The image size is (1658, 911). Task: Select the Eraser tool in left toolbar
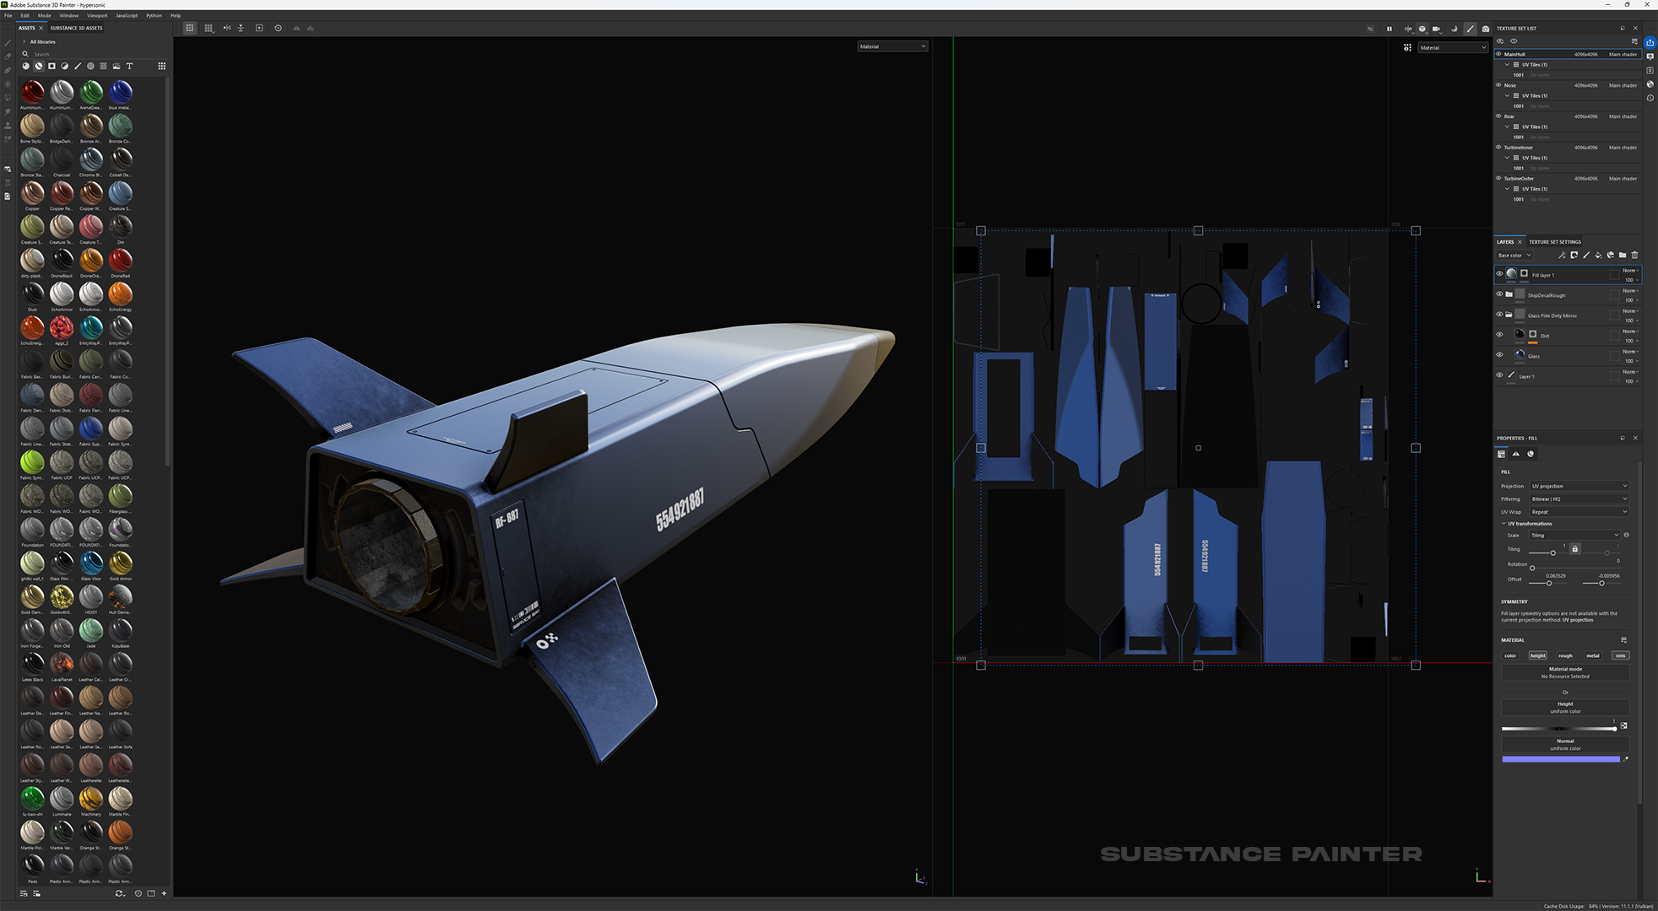[8, 57]
